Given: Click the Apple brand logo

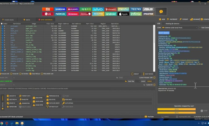Looking at the screenshot, I should (x=123, y=14).
